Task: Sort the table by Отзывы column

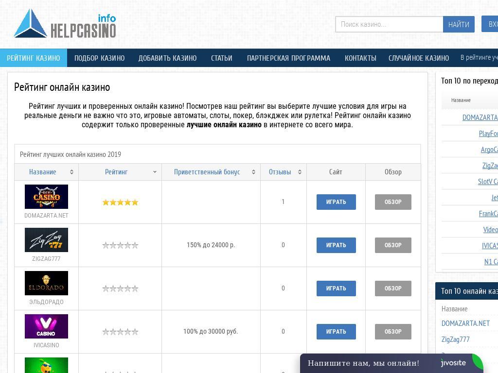Action: tap(284, 172)
